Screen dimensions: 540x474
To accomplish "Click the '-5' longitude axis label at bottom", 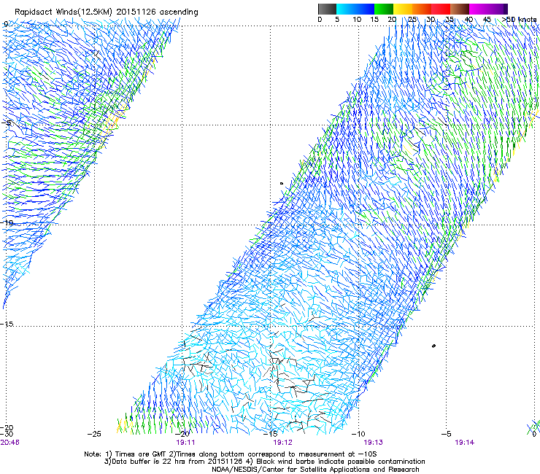I will [x=447, y=434].
